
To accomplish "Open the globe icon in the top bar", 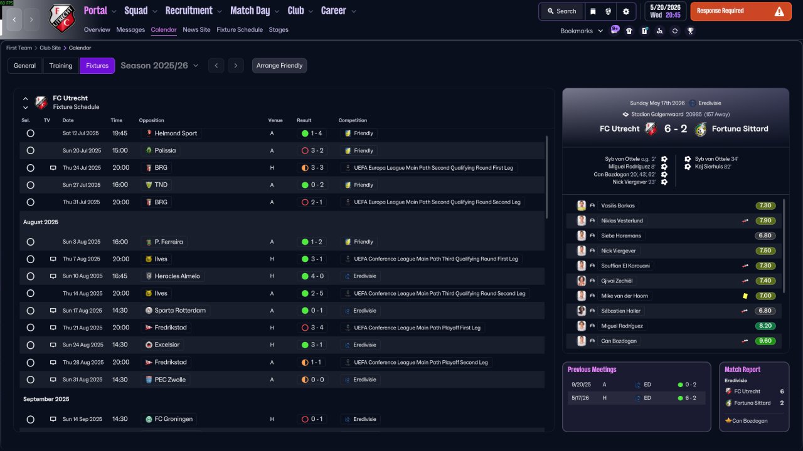I will (608, 11).
